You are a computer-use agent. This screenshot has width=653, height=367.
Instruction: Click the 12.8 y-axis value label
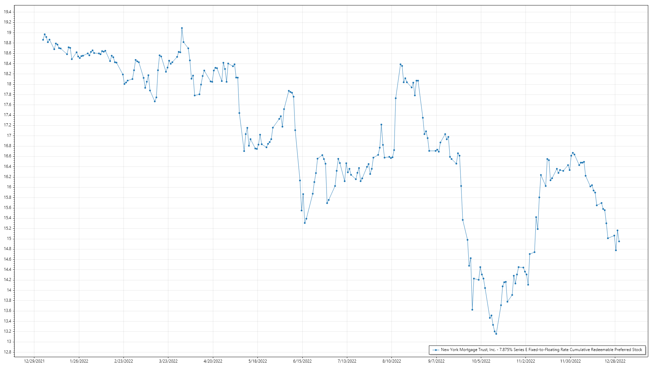pos(7,352)
